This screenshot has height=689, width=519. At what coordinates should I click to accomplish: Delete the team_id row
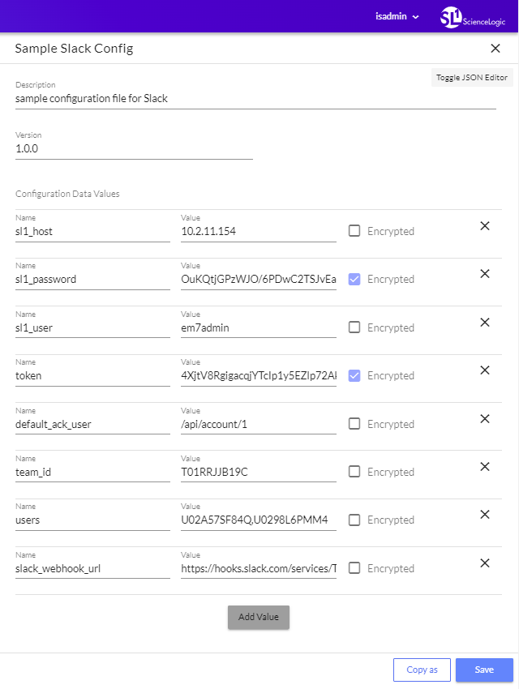484,467
